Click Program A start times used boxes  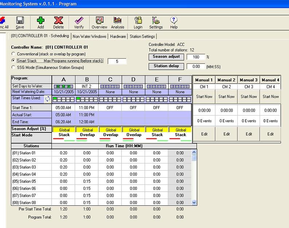tap(63, 100)
